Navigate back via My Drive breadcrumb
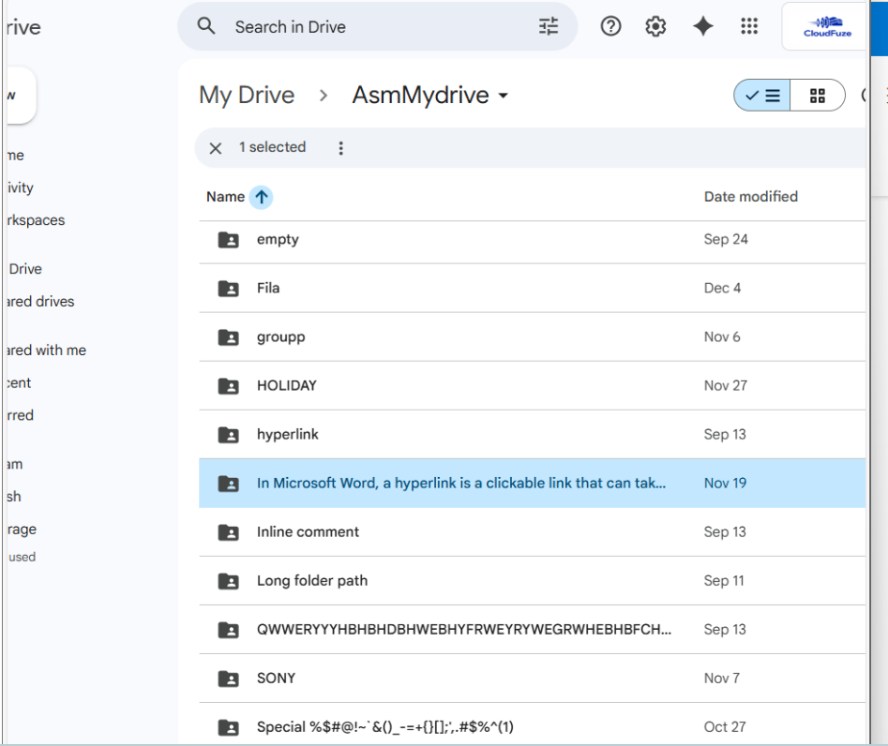 pyautogui.click(x=246, y=95)
